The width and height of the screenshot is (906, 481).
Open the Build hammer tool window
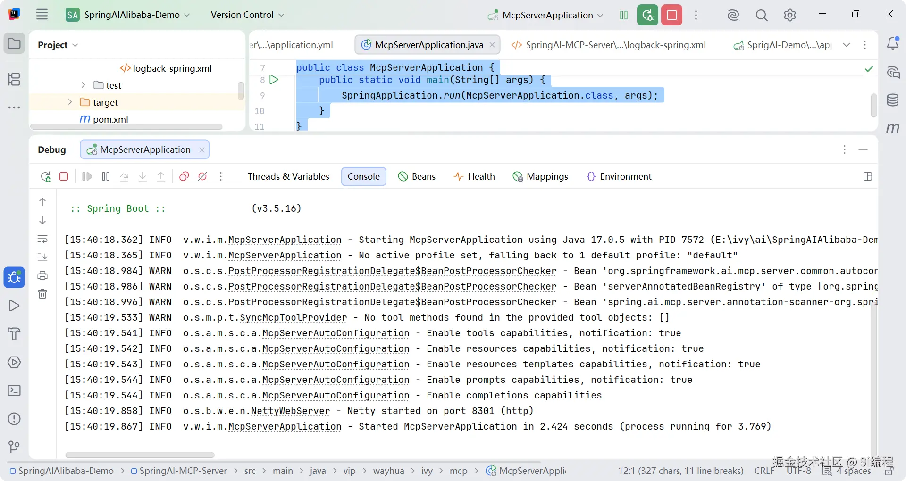click(x=14, y=334)
